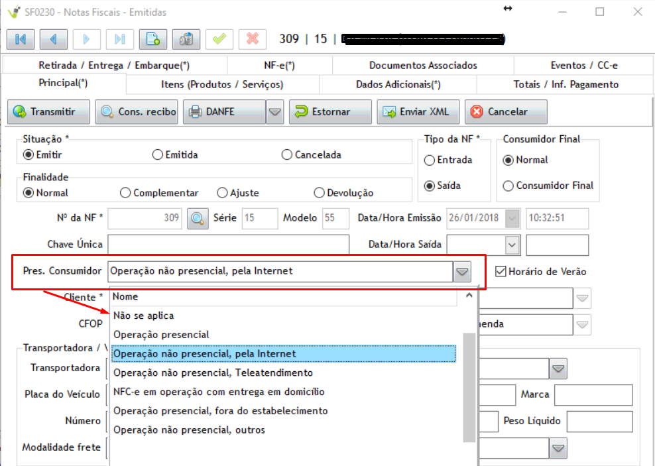Open the Totais / Inf. Pagamento tab
The height and width of the screenshot is (466, 655).
coord(566,84)
